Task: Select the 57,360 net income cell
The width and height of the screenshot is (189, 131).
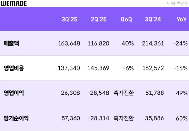Action: click(71, 118)
